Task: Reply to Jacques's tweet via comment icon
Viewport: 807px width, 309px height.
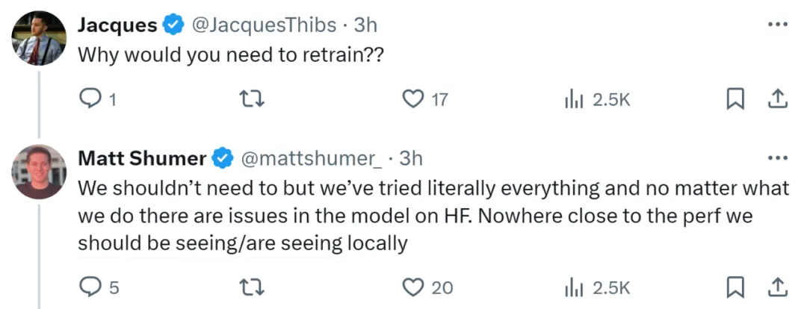Action: 90,99
